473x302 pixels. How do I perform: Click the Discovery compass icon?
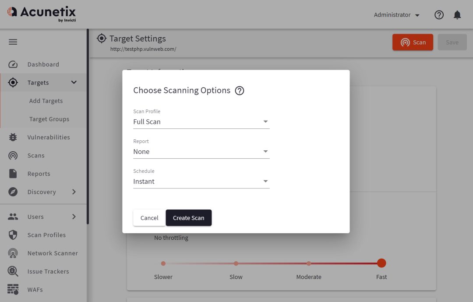(x=13, y=192)
